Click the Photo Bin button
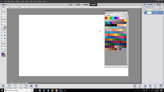 point(3,86)
